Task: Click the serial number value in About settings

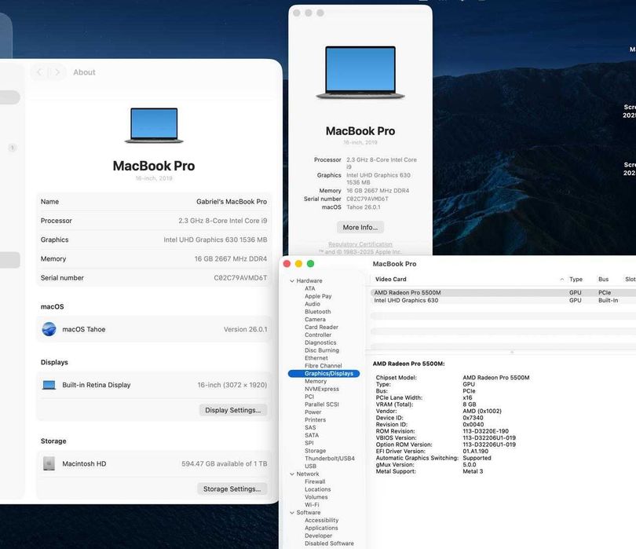Action: (x=240, y=278)
